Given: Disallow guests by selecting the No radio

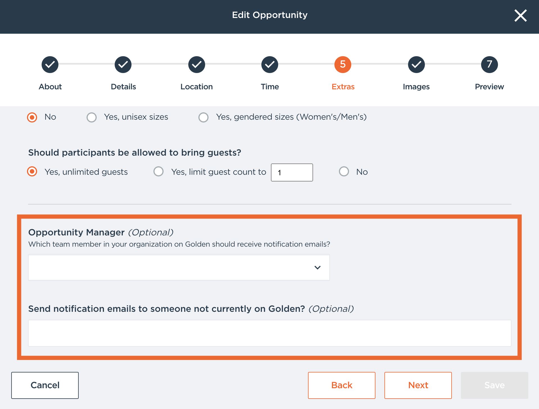Looking at the screenshot, I should (344, 172).
